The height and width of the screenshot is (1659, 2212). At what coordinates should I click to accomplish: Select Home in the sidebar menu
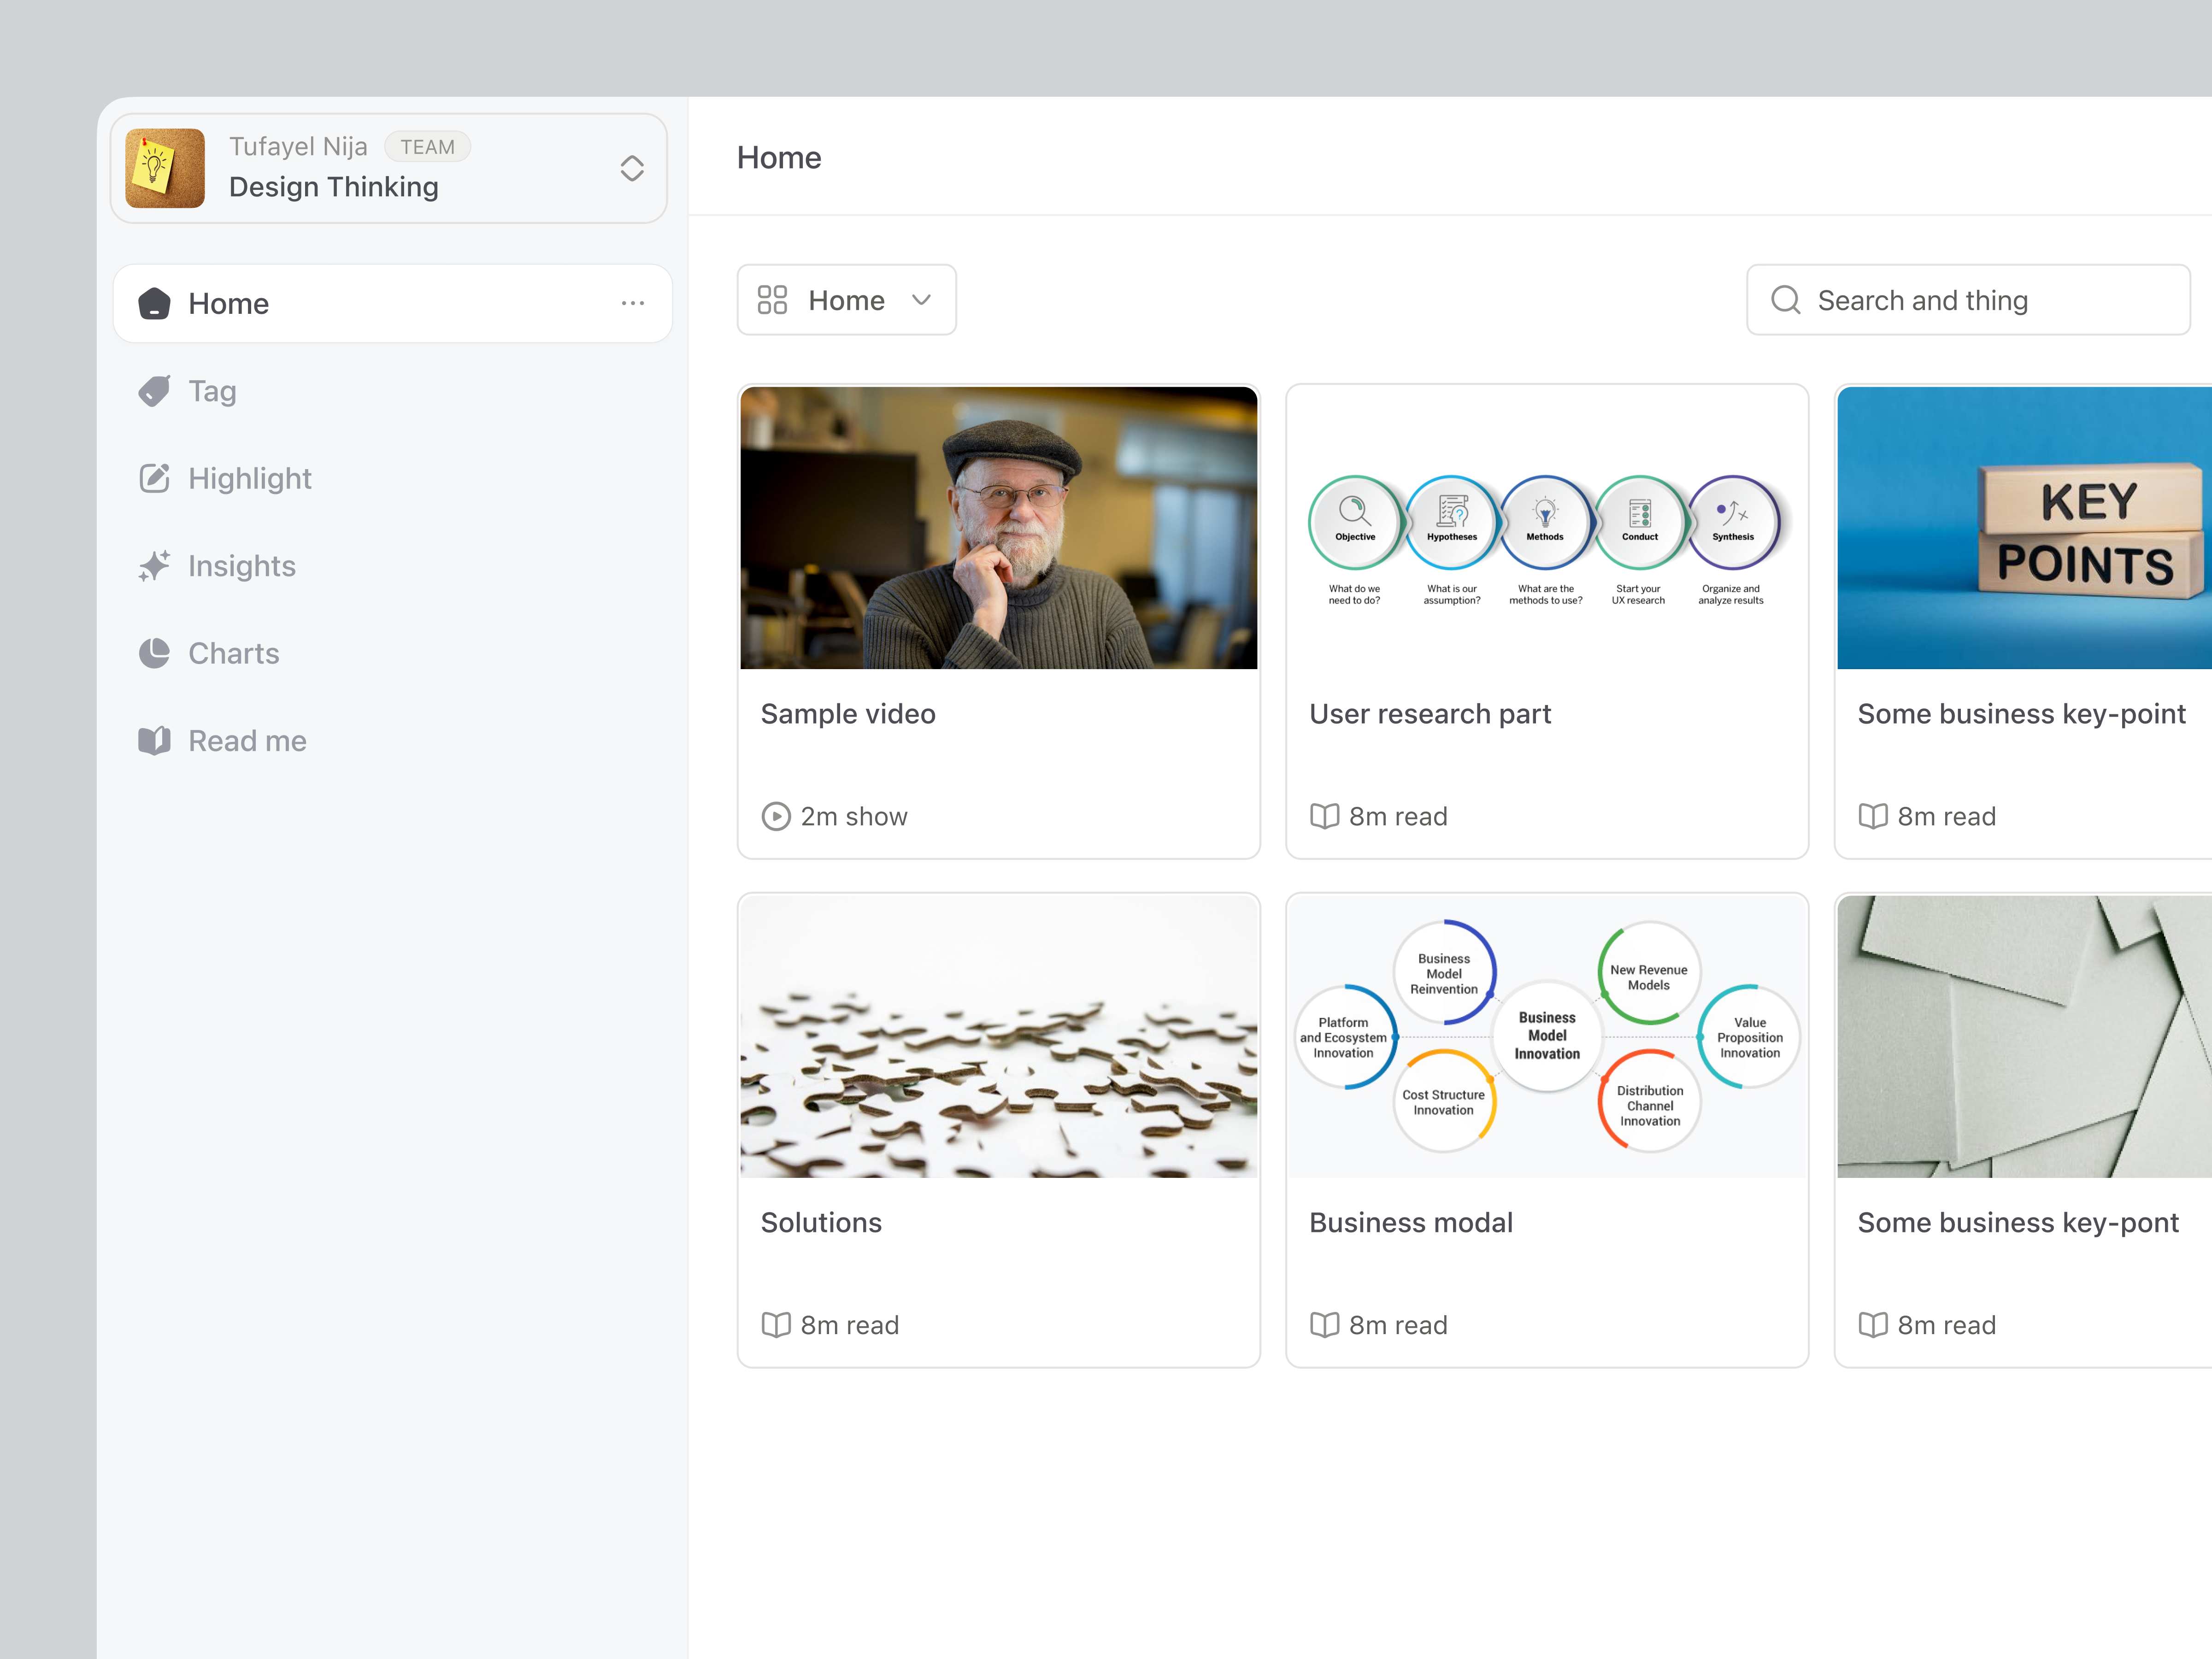[x=228, y=303]
